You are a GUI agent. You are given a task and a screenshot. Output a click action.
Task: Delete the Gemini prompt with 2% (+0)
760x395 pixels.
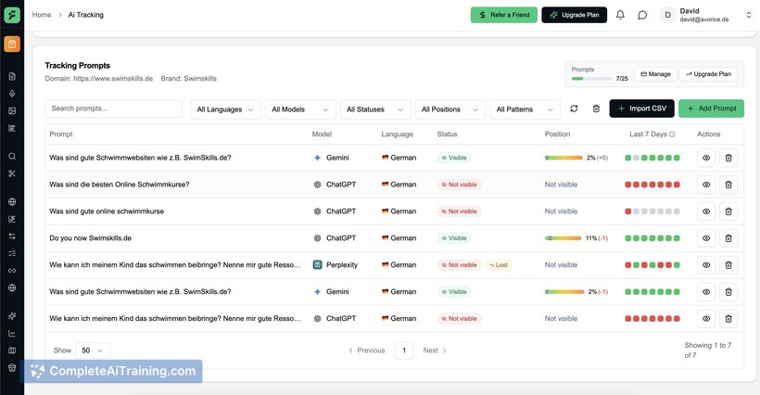728,158
